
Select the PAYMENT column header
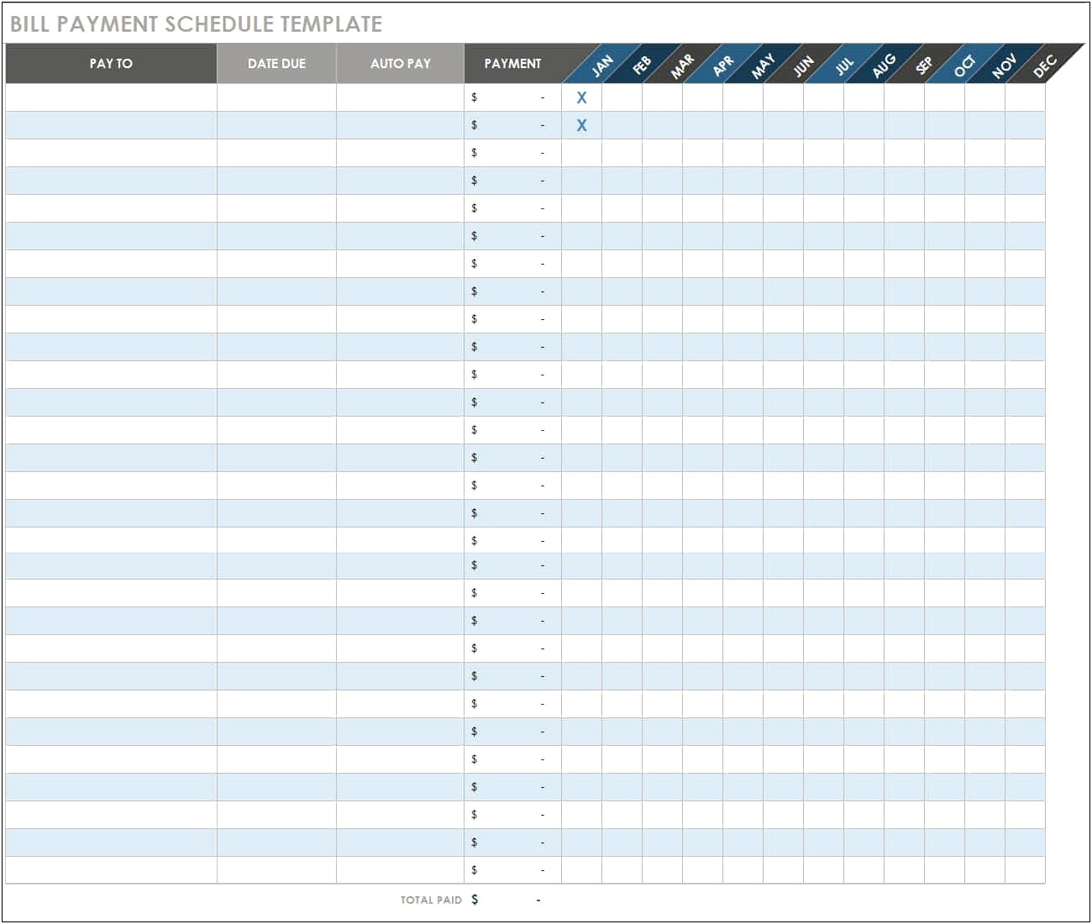coord(512,64)
